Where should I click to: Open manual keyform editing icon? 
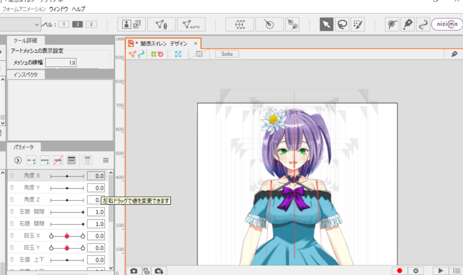click(x=71, y=160)
